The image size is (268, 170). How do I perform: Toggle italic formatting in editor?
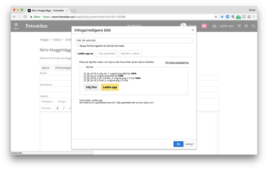click(64, 108)
